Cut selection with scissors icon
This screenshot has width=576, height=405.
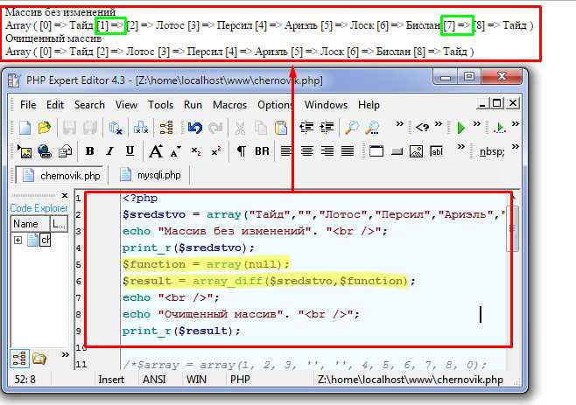tap(240, 128)
